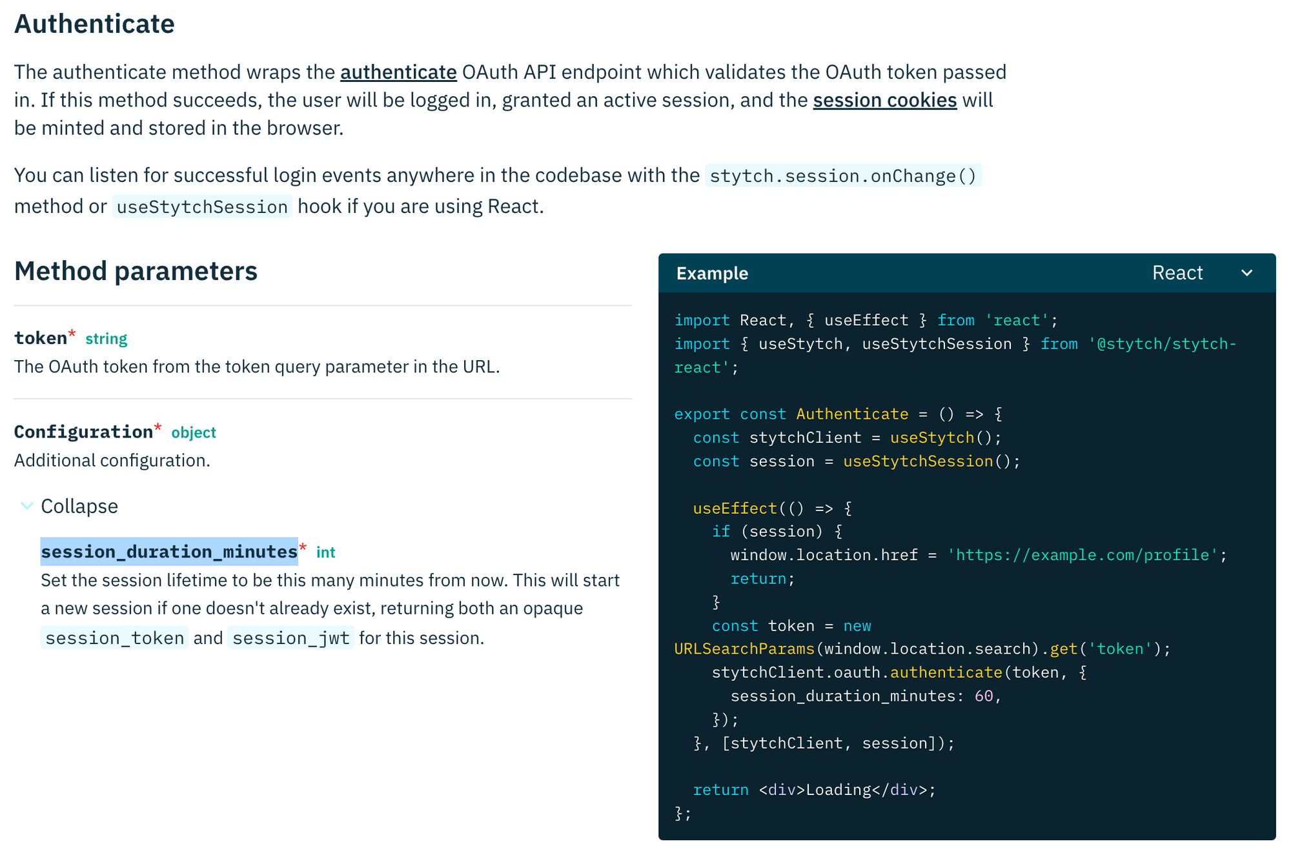
Task: Click the export const Authenticate code line
Action: [838, 414]
